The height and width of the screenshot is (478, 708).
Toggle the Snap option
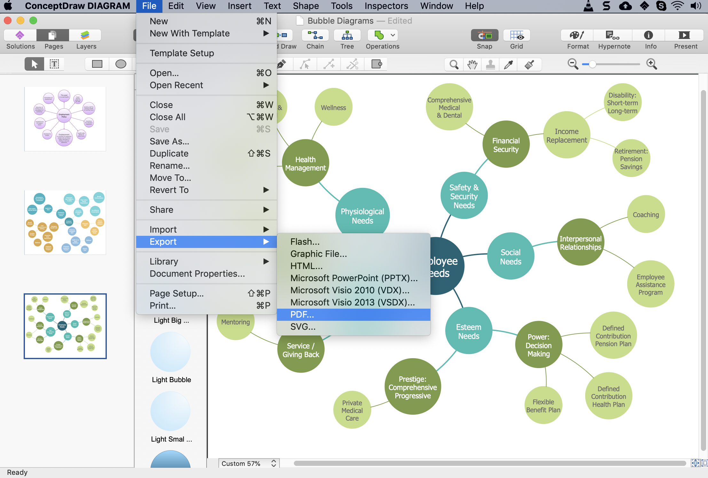(x=484, y=35)
